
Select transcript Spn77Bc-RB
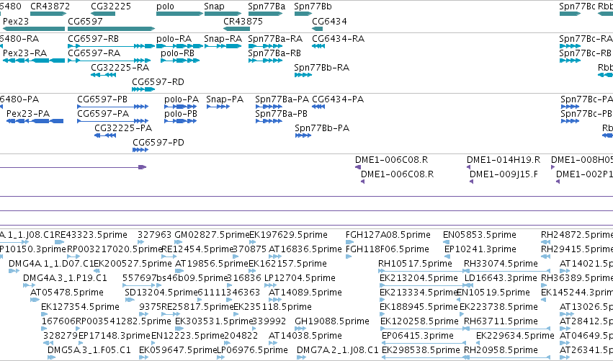coord(570,61)
